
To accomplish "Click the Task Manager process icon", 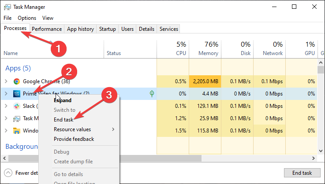I will [x=17, y=118].
